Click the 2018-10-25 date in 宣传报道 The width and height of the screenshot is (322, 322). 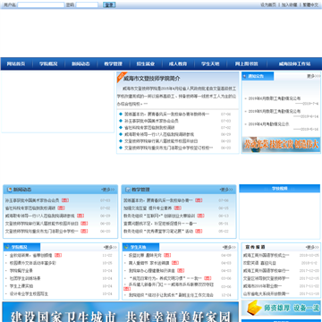(x=309, y=256)
